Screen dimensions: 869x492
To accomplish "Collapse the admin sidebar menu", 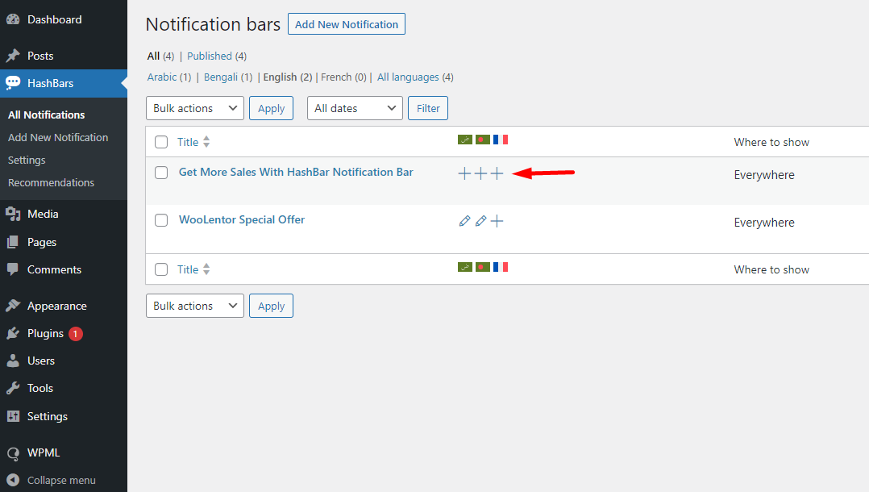I will (x=60, y=480).
